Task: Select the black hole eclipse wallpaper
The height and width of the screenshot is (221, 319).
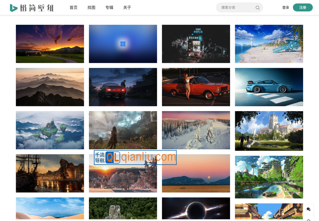Action: tap(196, 209)
